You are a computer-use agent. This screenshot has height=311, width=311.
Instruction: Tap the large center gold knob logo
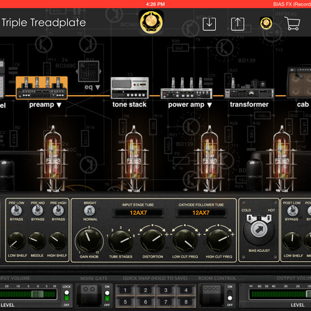151,22
